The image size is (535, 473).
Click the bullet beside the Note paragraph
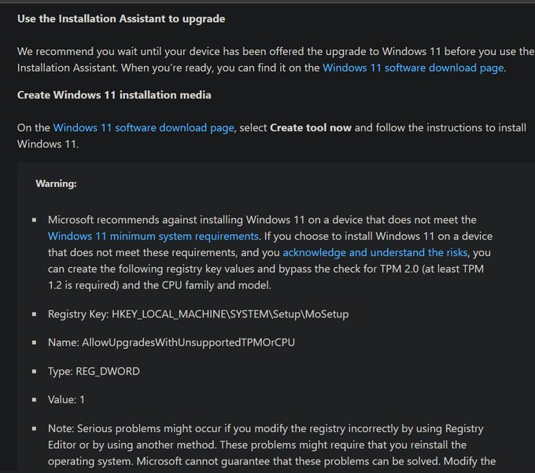(x=35, y=429)
